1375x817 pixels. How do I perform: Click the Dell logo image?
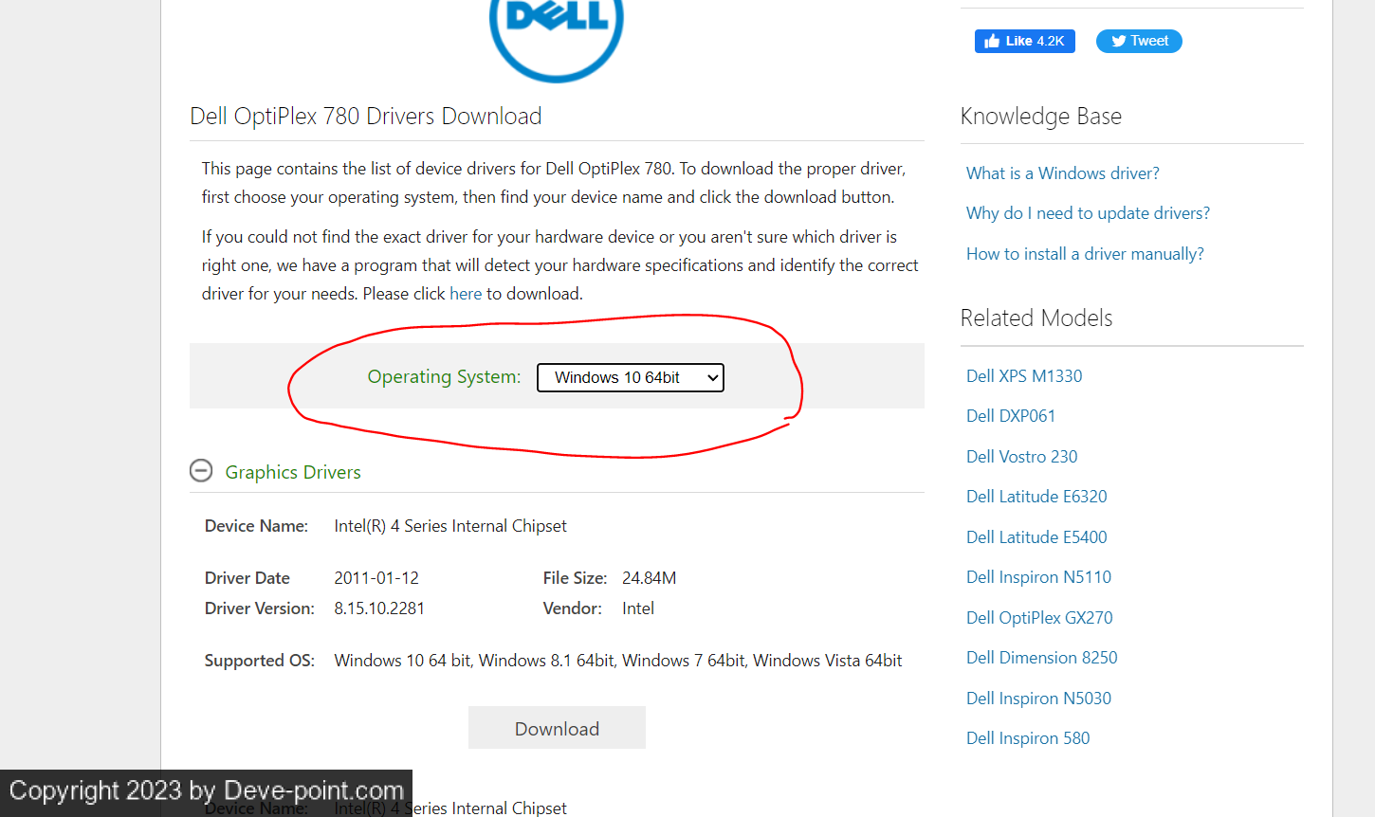(x=557, y=38)
